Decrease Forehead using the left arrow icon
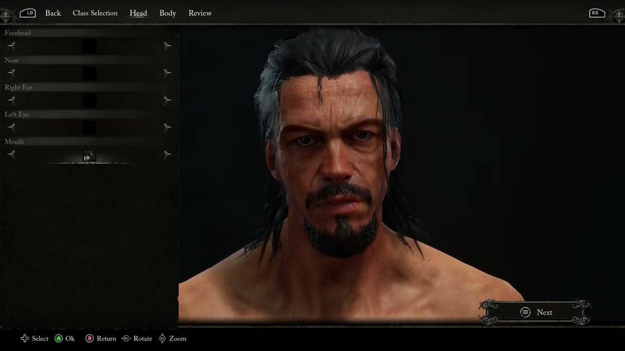The height and width of the screenshot is (351, 625). 11,45
